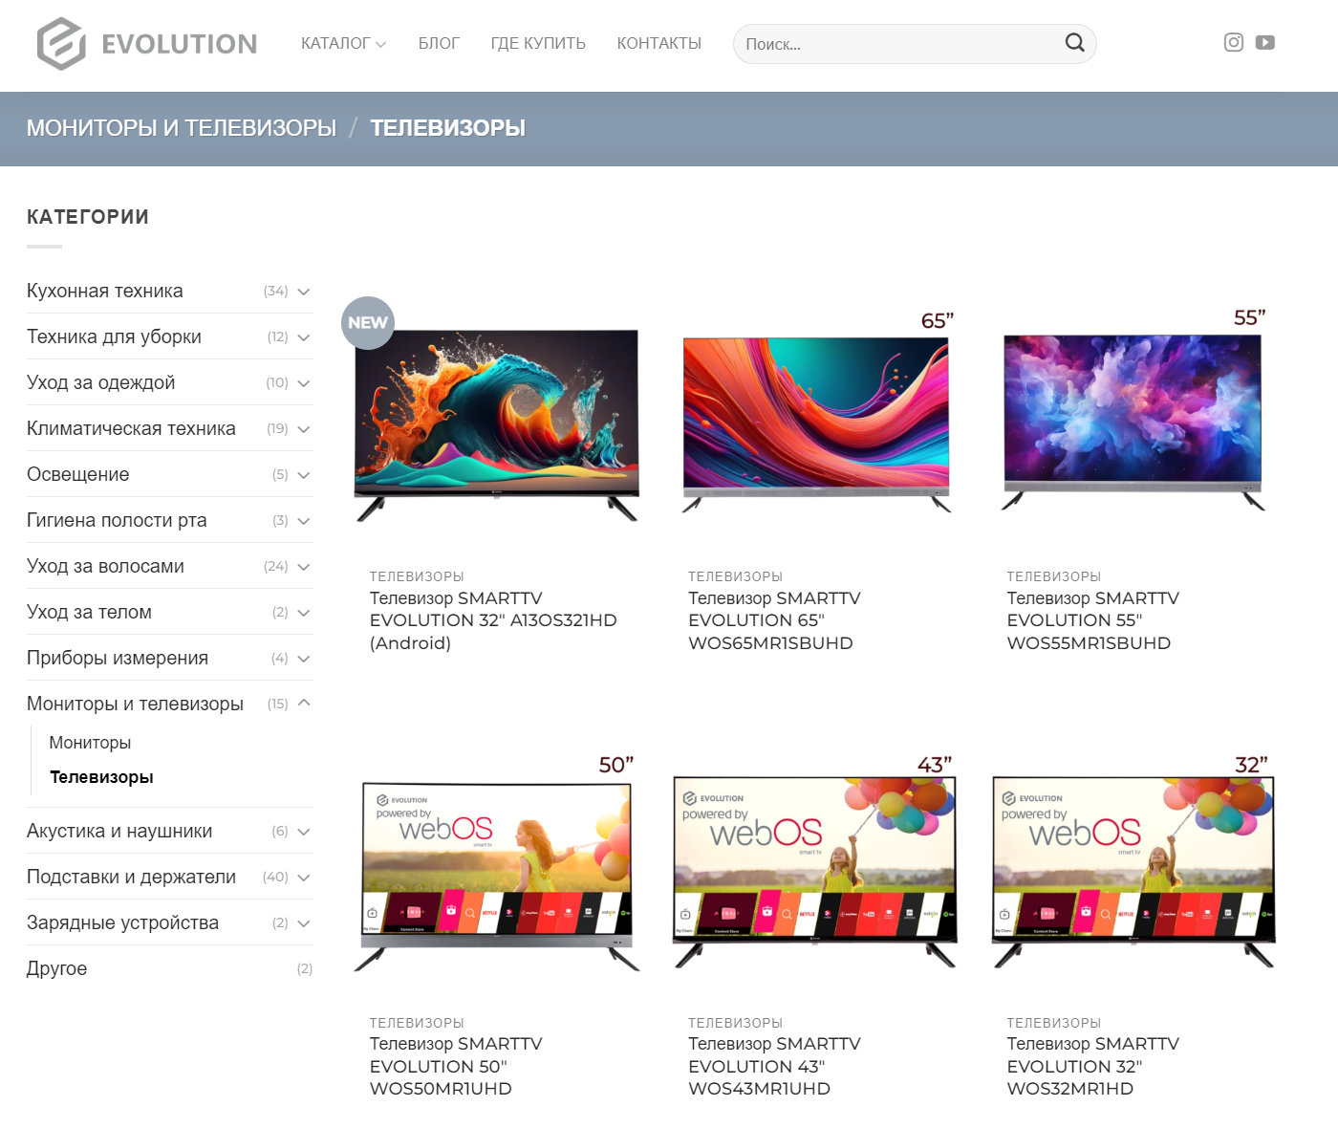Expand the Подставки и держатели chevron
The height and width of the screenshot is (1128, 1338).
click(304, 878)
